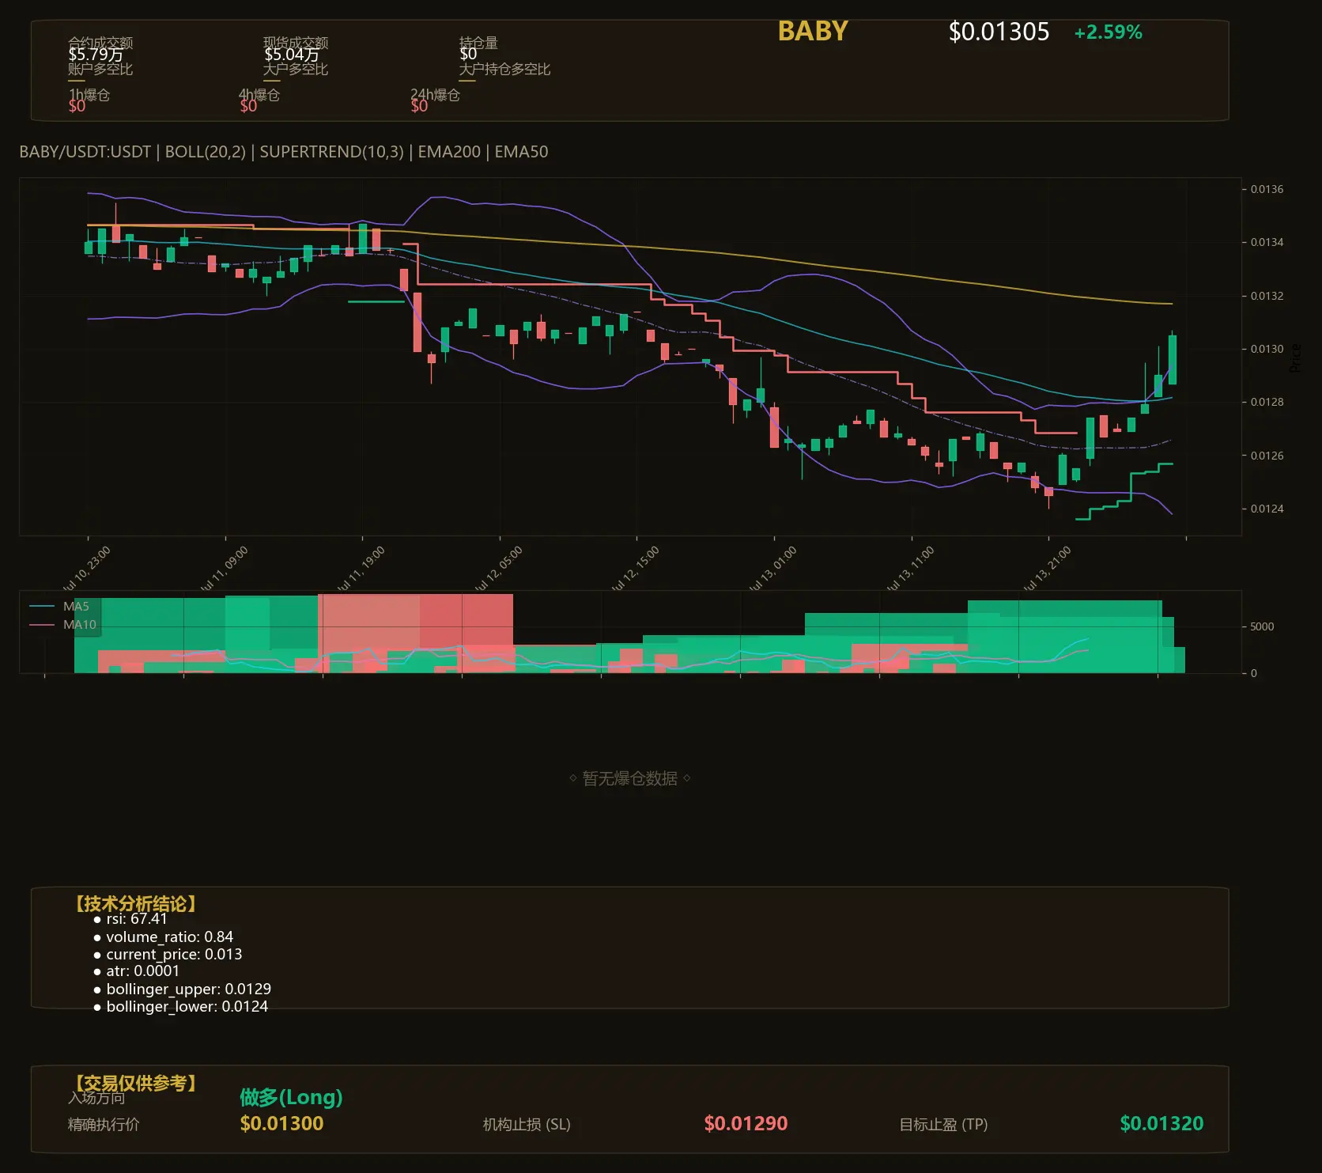Click the 5000 volume axis label
The height and width of the screenshot is (1173, 1322).
1262,626
